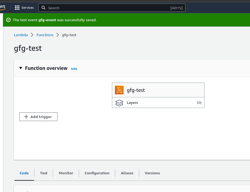
Task: Go to the Lambda breadcrumb link
Action: (x=21, y=35)
